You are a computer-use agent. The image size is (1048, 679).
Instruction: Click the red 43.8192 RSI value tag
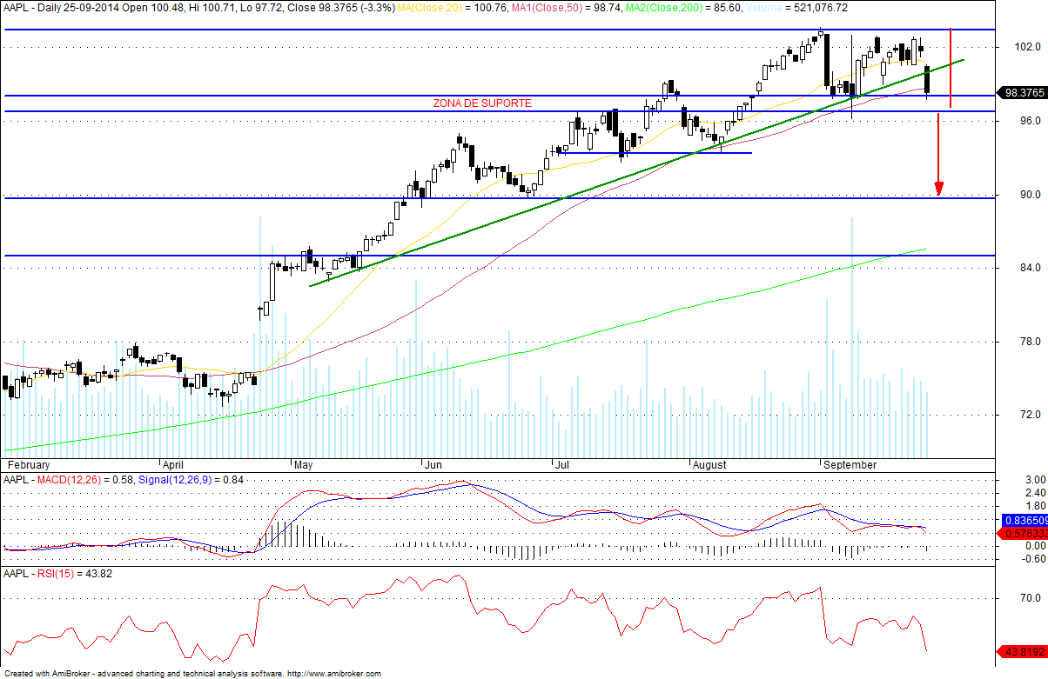point(1023,651)
